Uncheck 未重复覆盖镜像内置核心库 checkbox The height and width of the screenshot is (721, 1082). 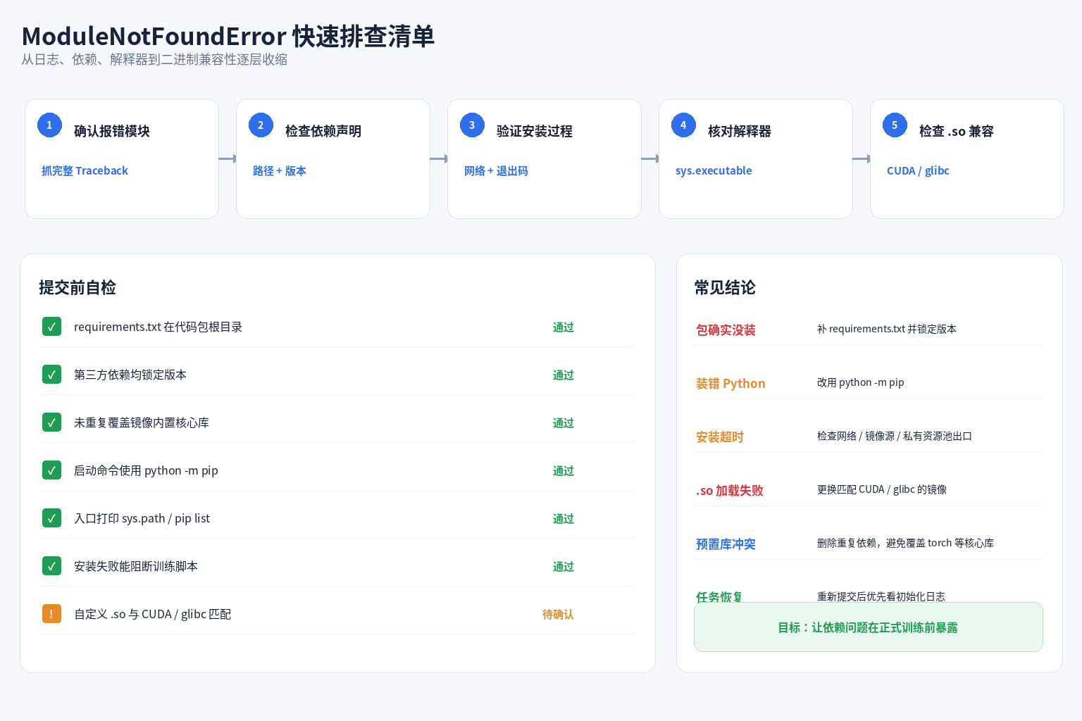(x=51, y=422)
